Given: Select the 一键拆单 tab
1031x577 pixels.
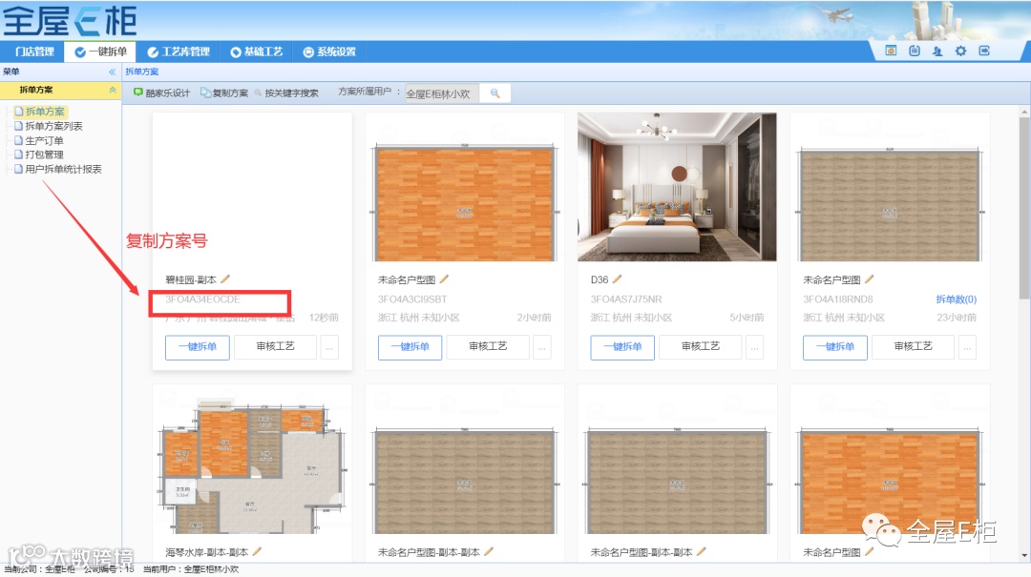Looking at the screenshot, I should click(100, 52).
